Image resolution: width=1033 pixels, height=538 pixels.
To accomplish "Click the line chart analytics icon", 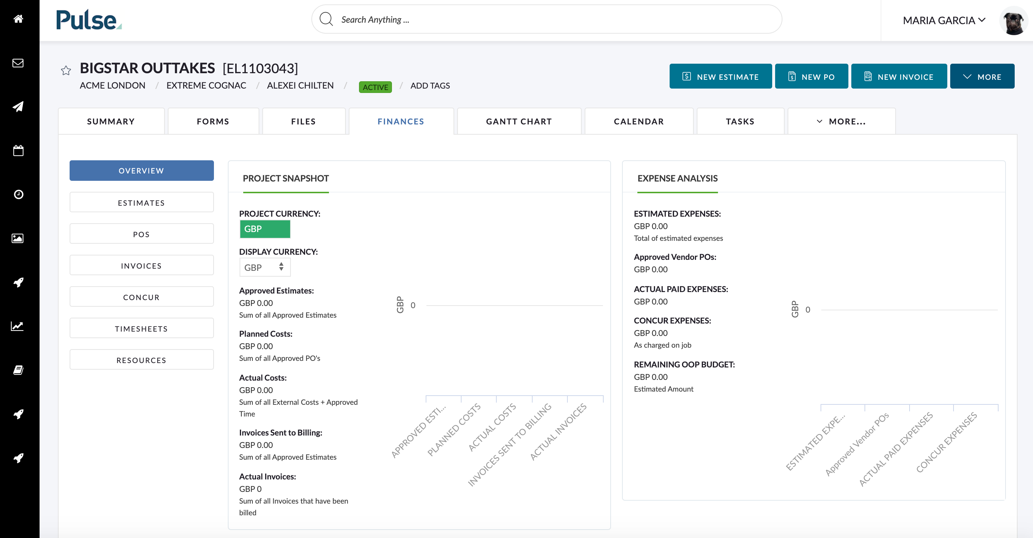I will tap(17, 326).
